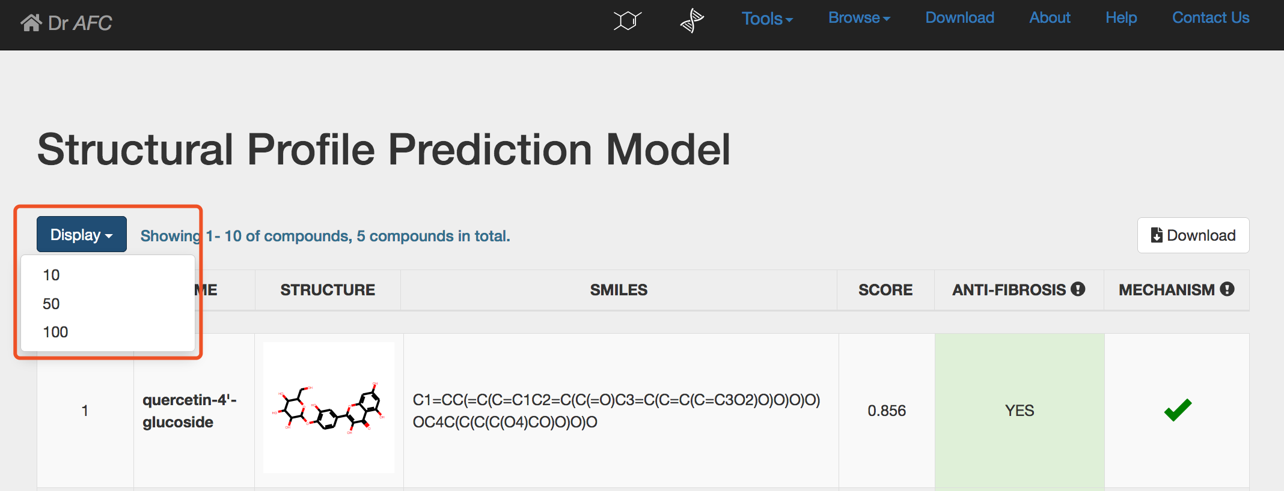Open the About page
Viewport: 1284px width, 491px height.
pos(1050,18)
